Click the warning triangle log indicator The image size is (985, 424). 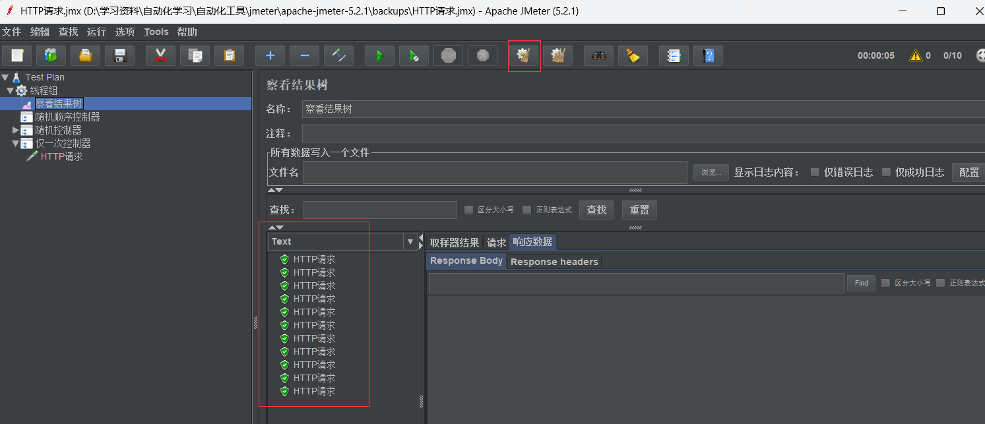(915, 55)
